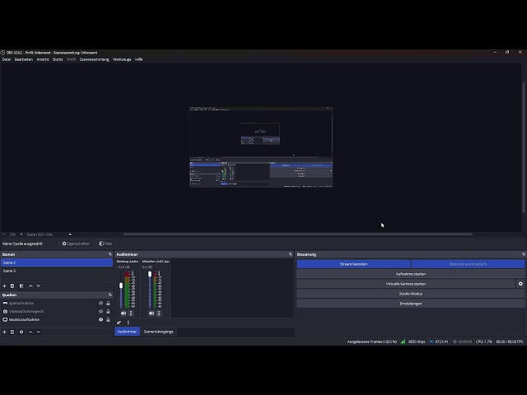Click the CPU usage readout in status bar
This screenshot has width=527, height=395.
(x=484, y=342)
